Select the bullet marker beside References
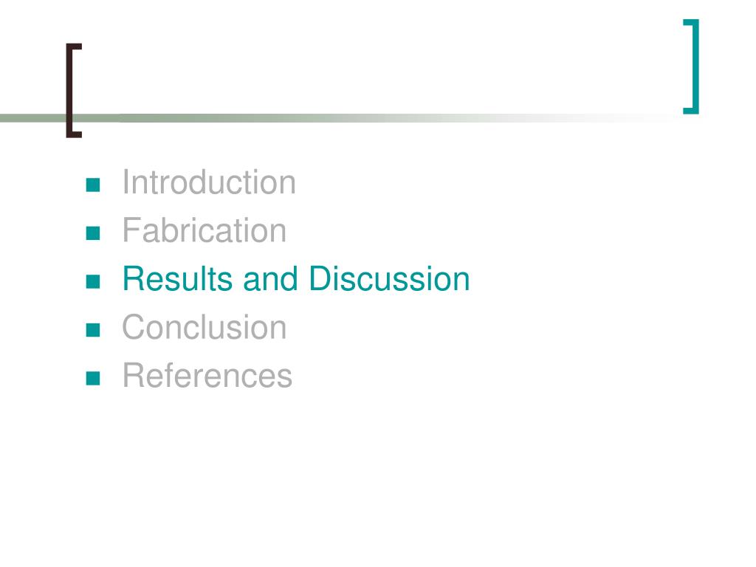This screenshot has width=756, height=567. [x=92, y=378]
